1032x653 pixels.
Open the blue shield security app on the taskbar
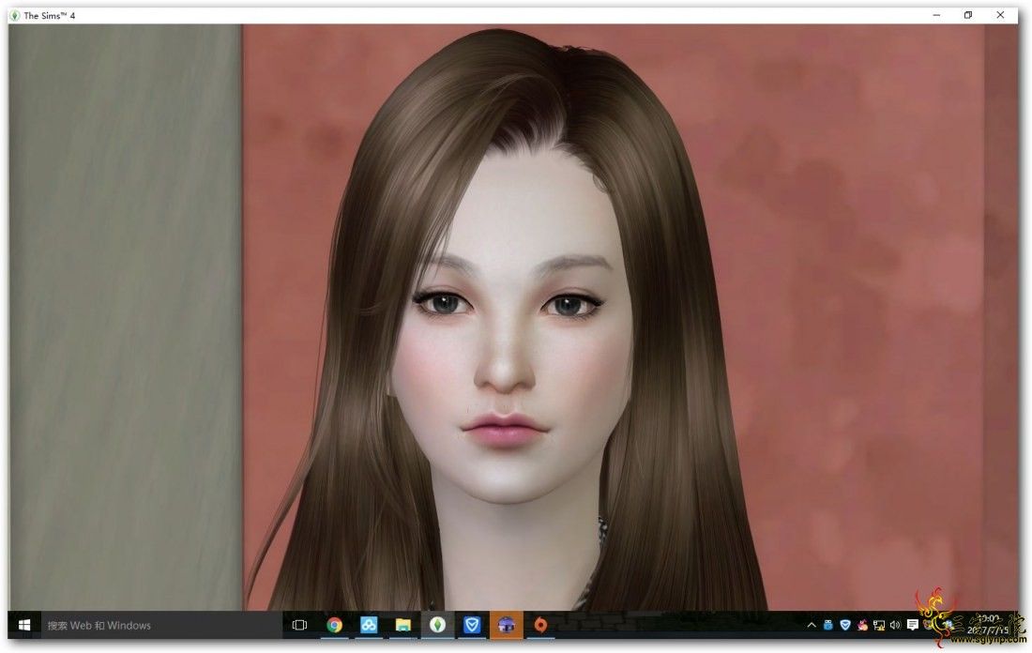point(472,625)
